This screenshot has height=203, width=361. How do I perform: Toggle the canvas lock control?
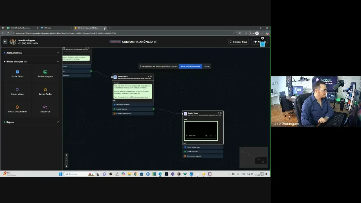coord(67,166)
